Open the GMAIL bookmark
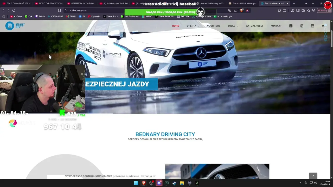Viewport: 333px width, 187px height. click(x=71, y=16)
